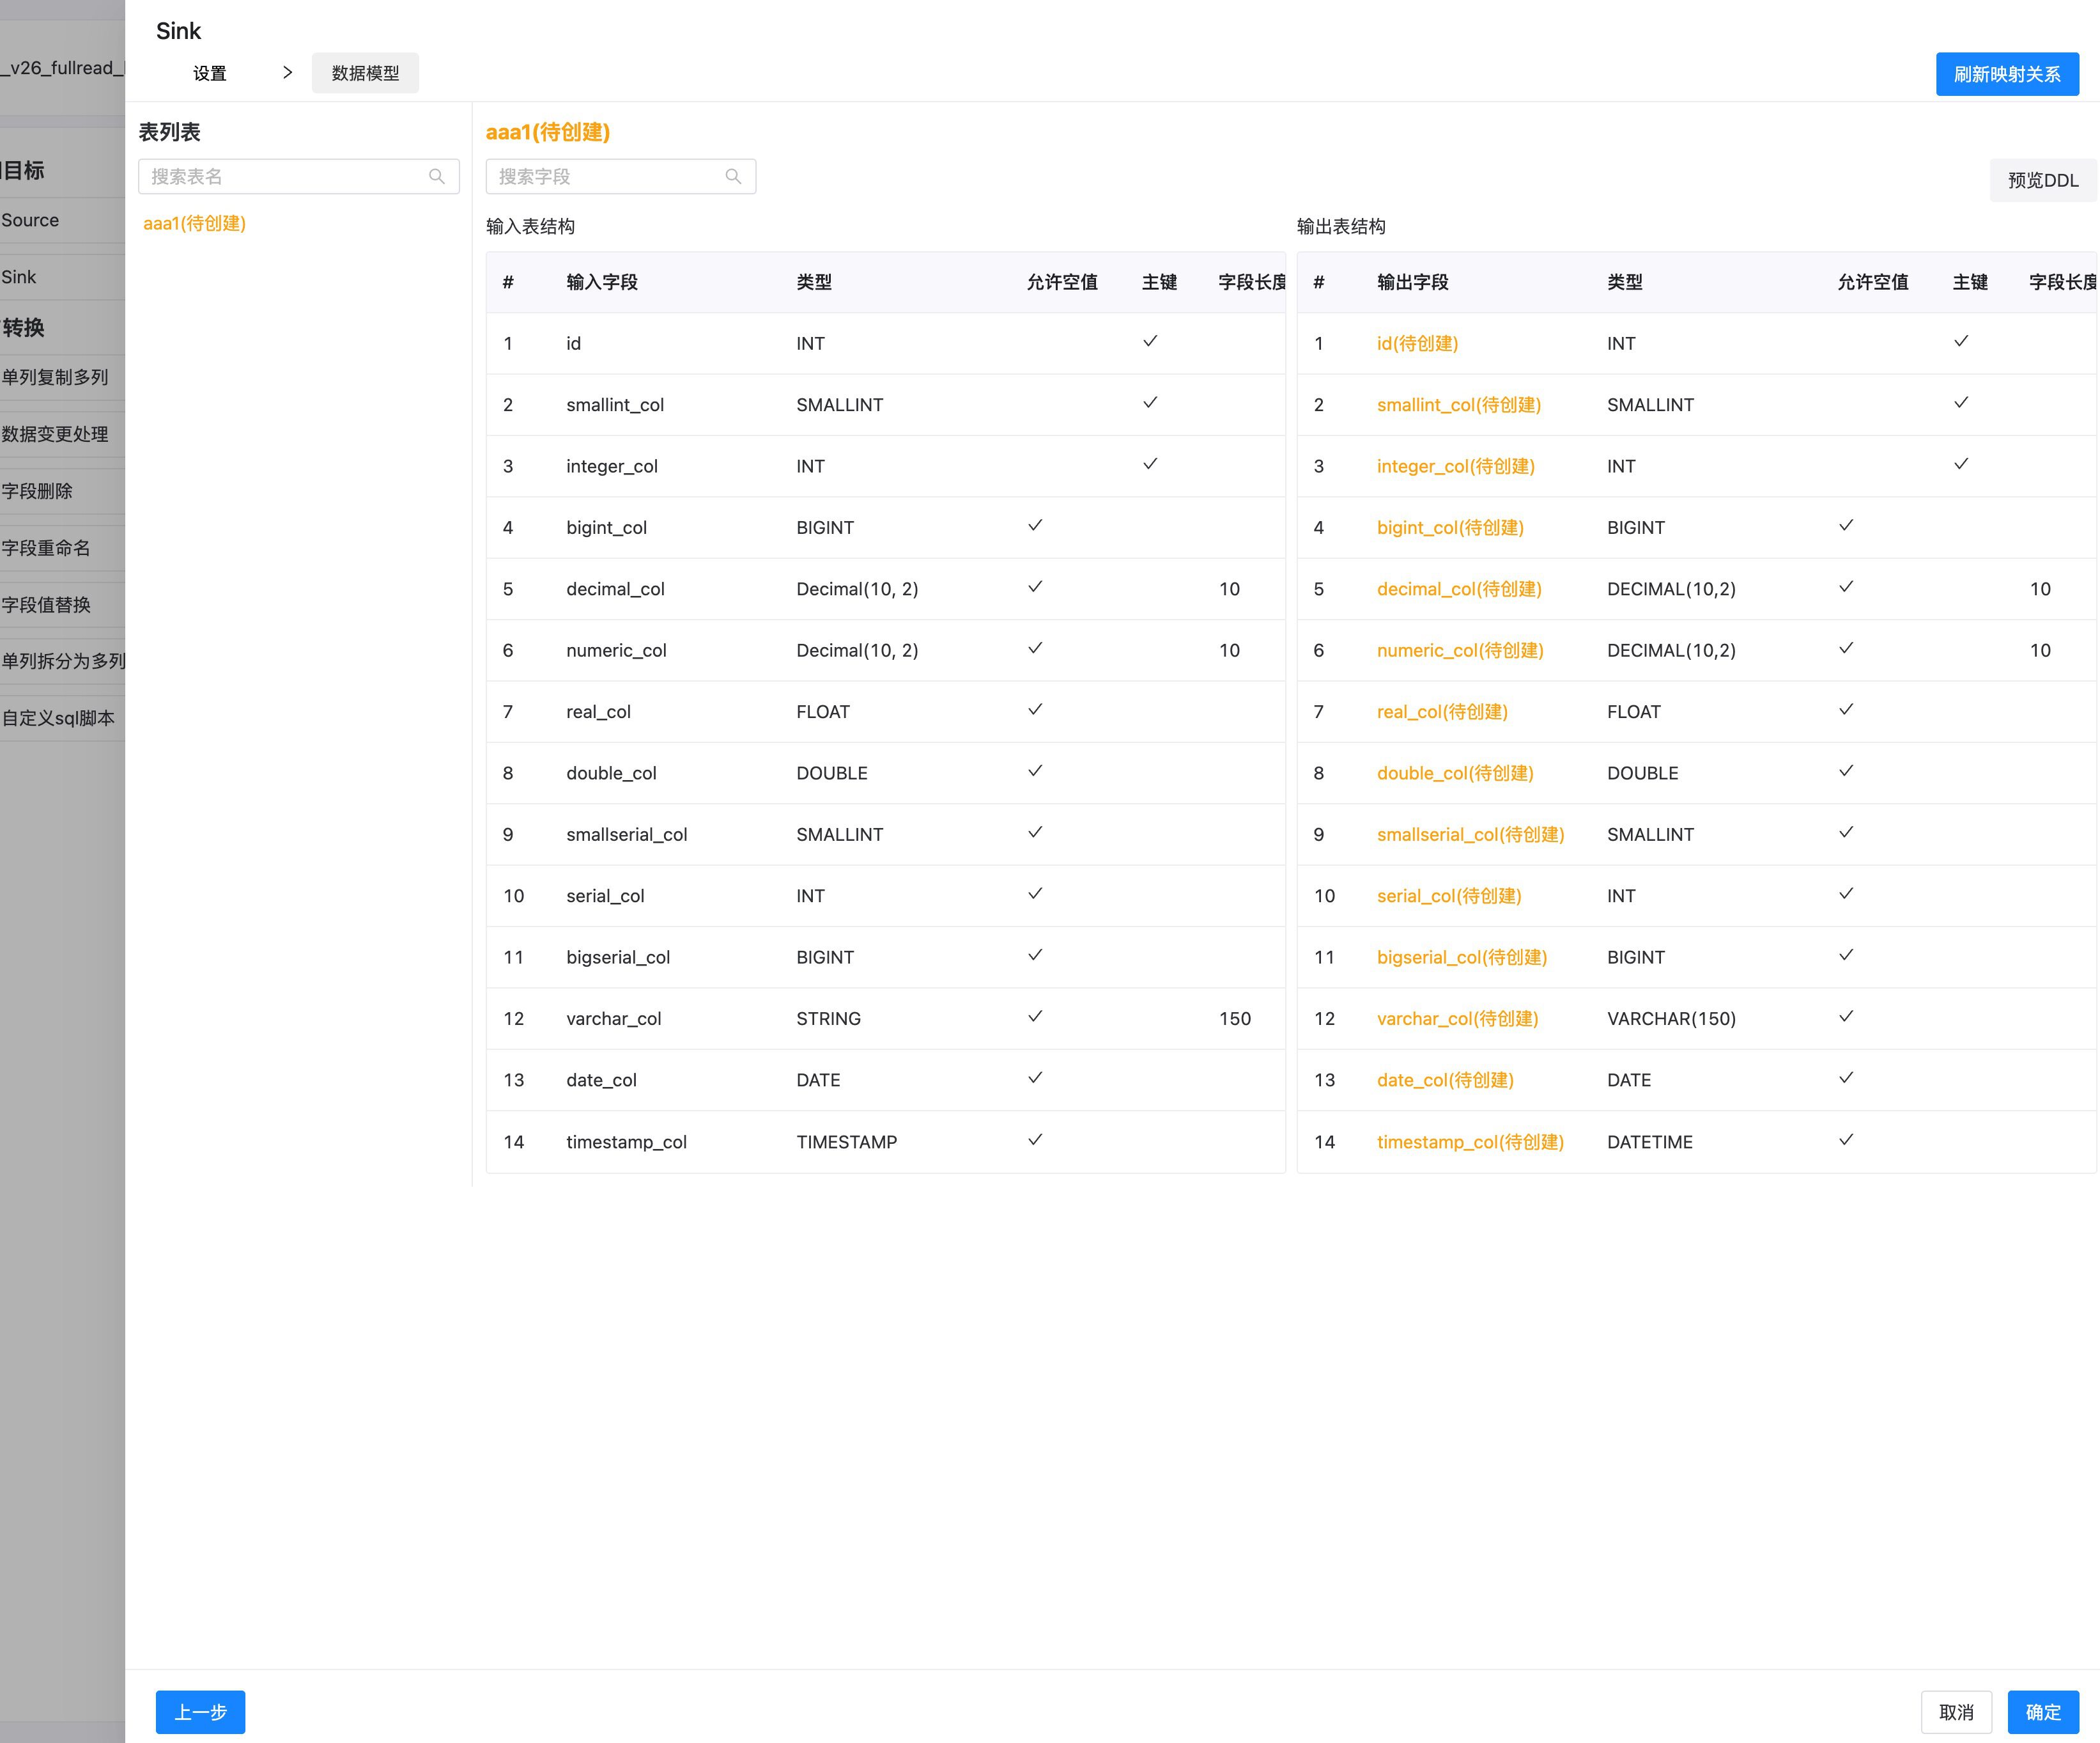The height and width of the screenshot is (1743, 2100).
Task: Click the VARCHAR(150) type cell
Action: (x=1671, y=1019)
